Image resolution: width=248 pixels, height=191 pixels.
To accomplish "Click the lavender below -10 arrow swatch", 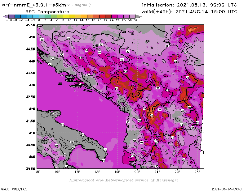I will click(6, 17).
